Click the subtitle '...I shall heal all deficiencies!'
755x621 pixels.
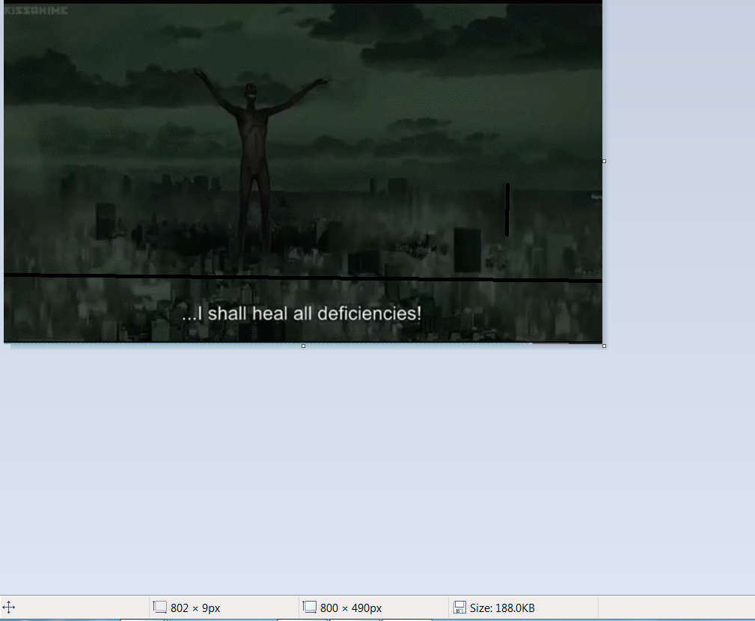coord(302,313)
